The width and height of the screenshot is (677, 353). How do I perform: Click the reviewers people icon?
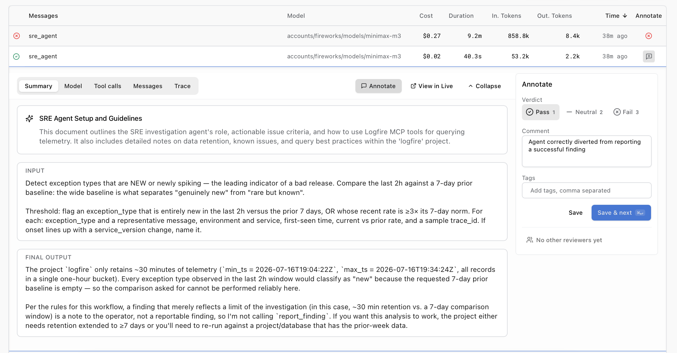[x=529, y=240]
